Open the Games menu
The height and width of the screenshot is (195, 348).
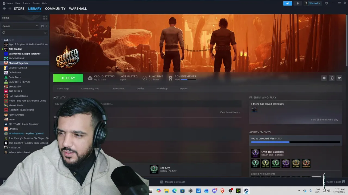pos(36,3)
